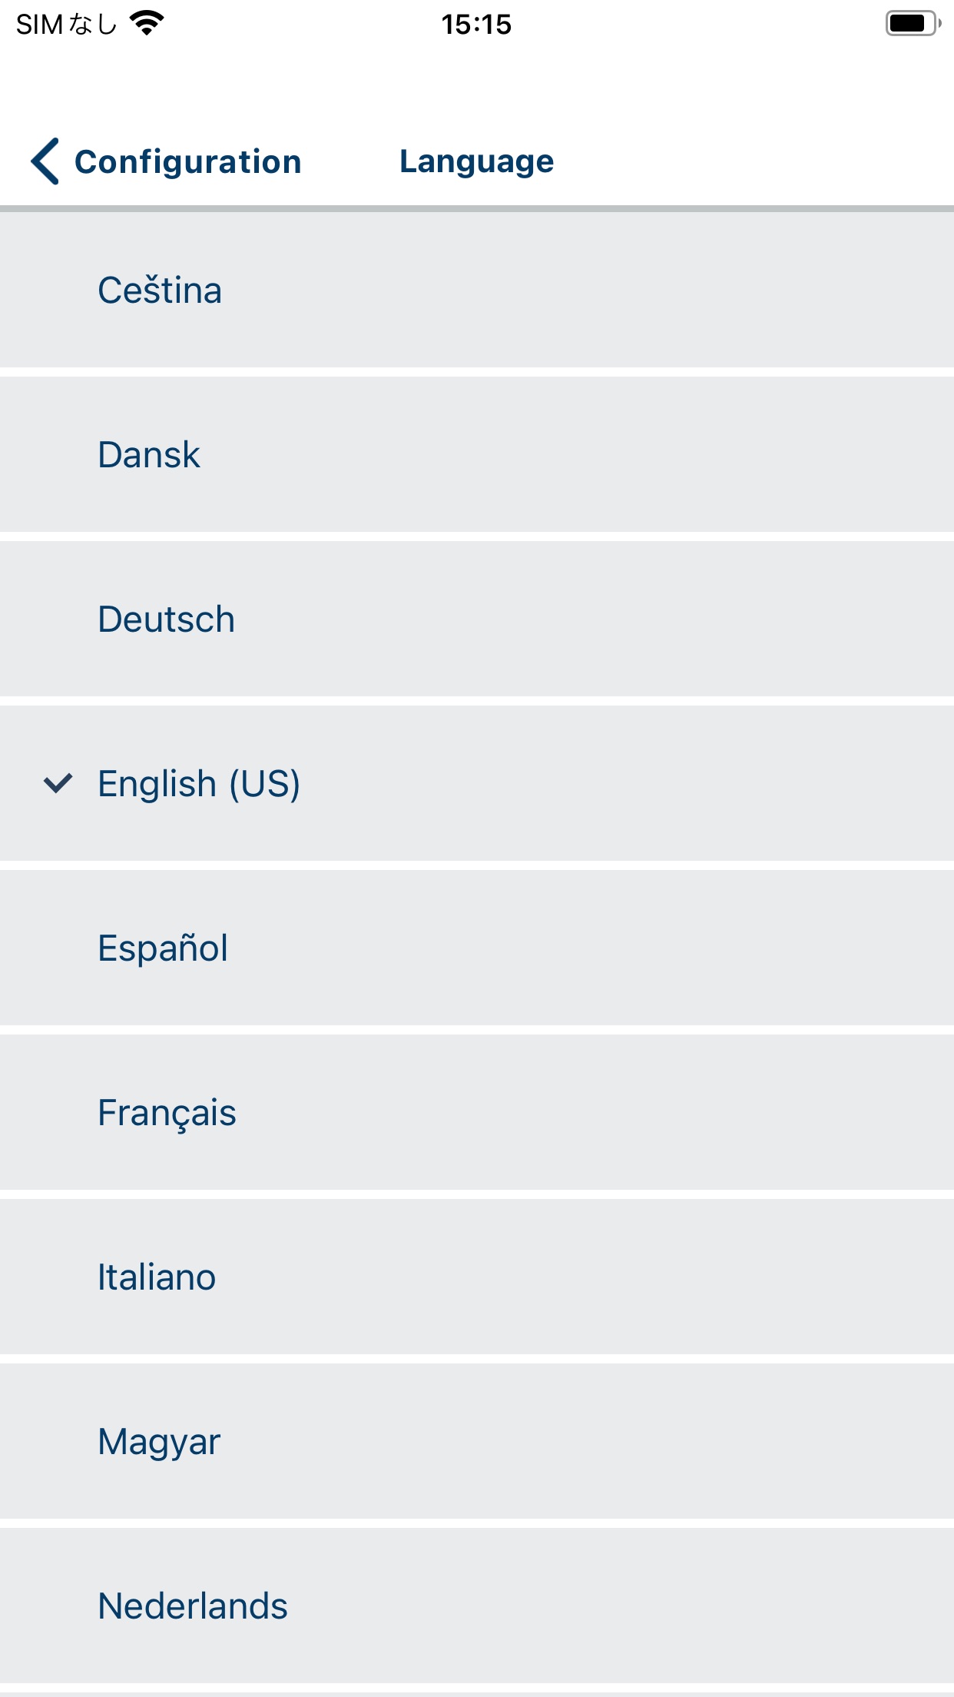Screen dimensions: 954x1697
Task: Select Magyar language entry
Action: [x=477, y=1441]
